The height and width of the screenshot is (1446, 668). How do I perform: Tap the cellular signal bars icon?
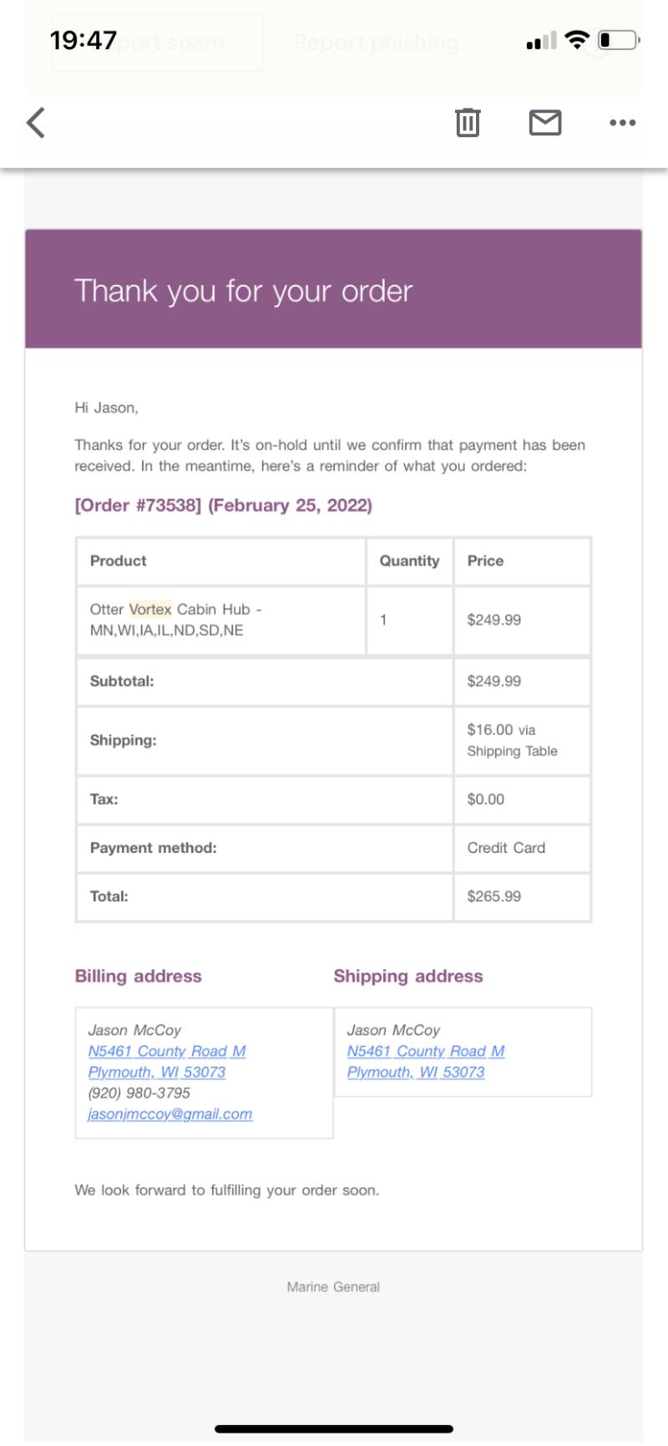tap(541, 40)
